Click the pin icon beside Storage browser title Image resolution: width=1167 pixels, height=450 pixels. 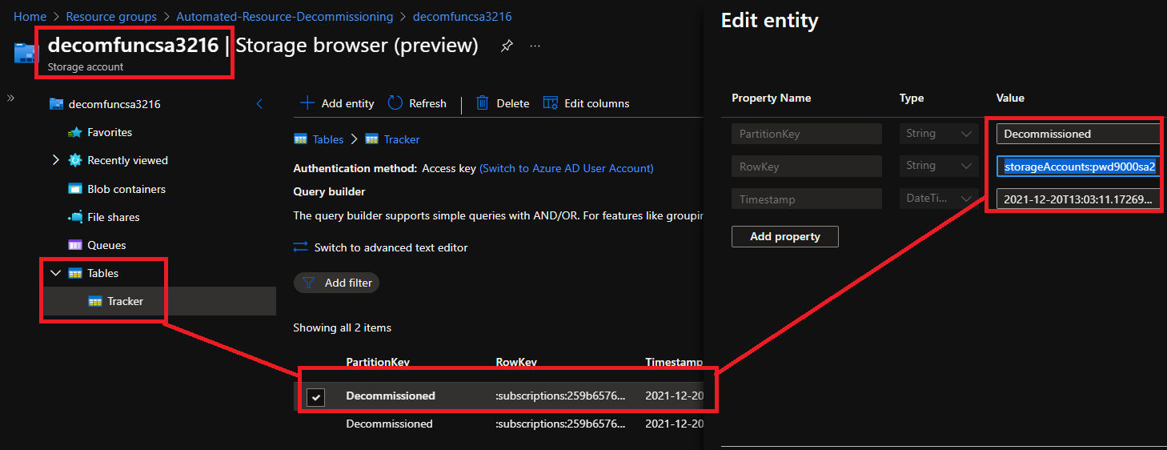coord(507,46)
